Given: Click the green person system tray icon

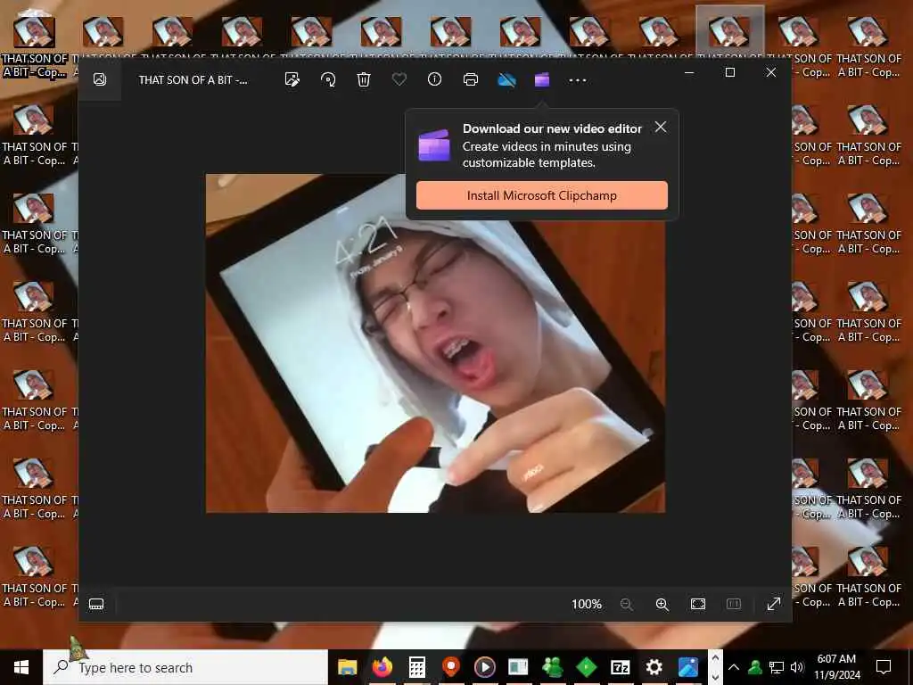Looking at the screenshot, I should 754,667.
